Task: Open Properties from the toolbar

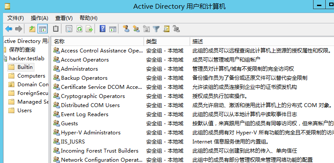Action: [69, 29]
